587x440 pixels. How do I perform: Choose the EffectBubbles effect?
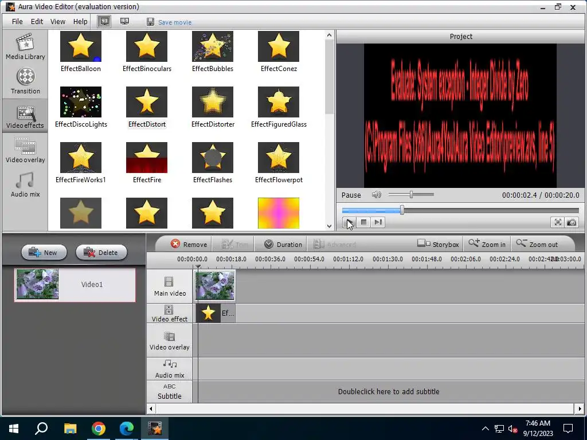click(x=213, y=52)
